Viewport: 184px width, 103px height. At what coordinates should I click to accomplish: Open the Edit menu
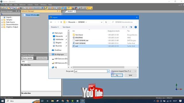click(11, 5)
